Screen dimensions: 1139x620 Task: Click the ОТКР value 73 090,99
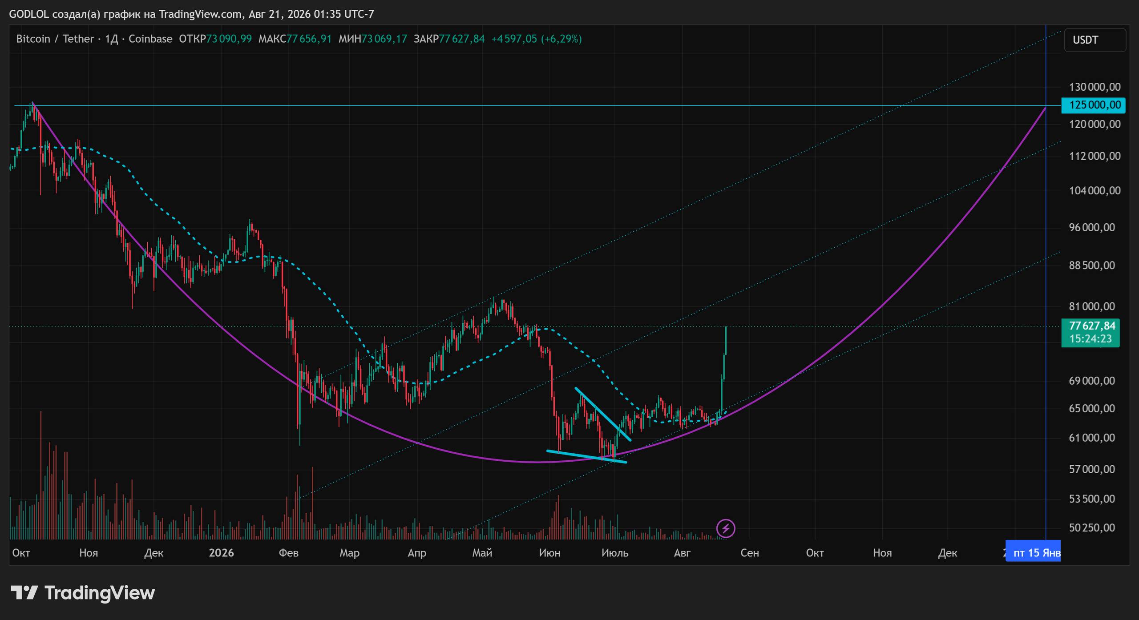(x=229, y=39)
